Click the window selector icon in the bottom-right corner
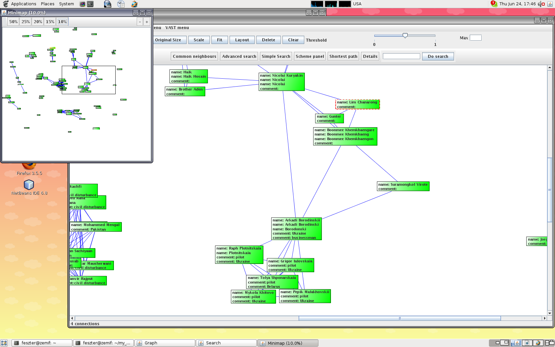Viewport: 555px width, 347px height. [x=550, y=343]
